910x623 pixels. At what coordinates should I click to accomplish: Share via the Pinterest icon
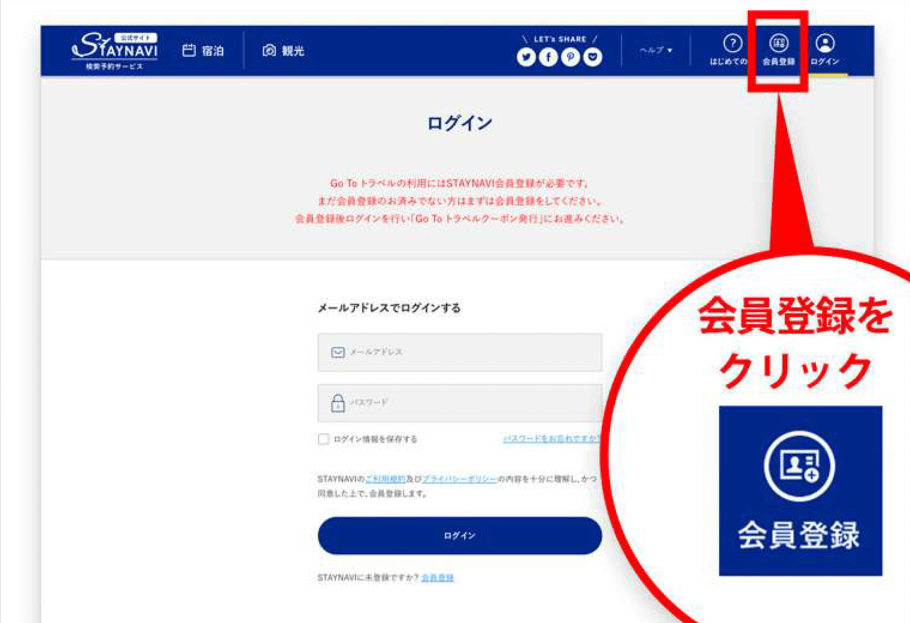point(571,57)
